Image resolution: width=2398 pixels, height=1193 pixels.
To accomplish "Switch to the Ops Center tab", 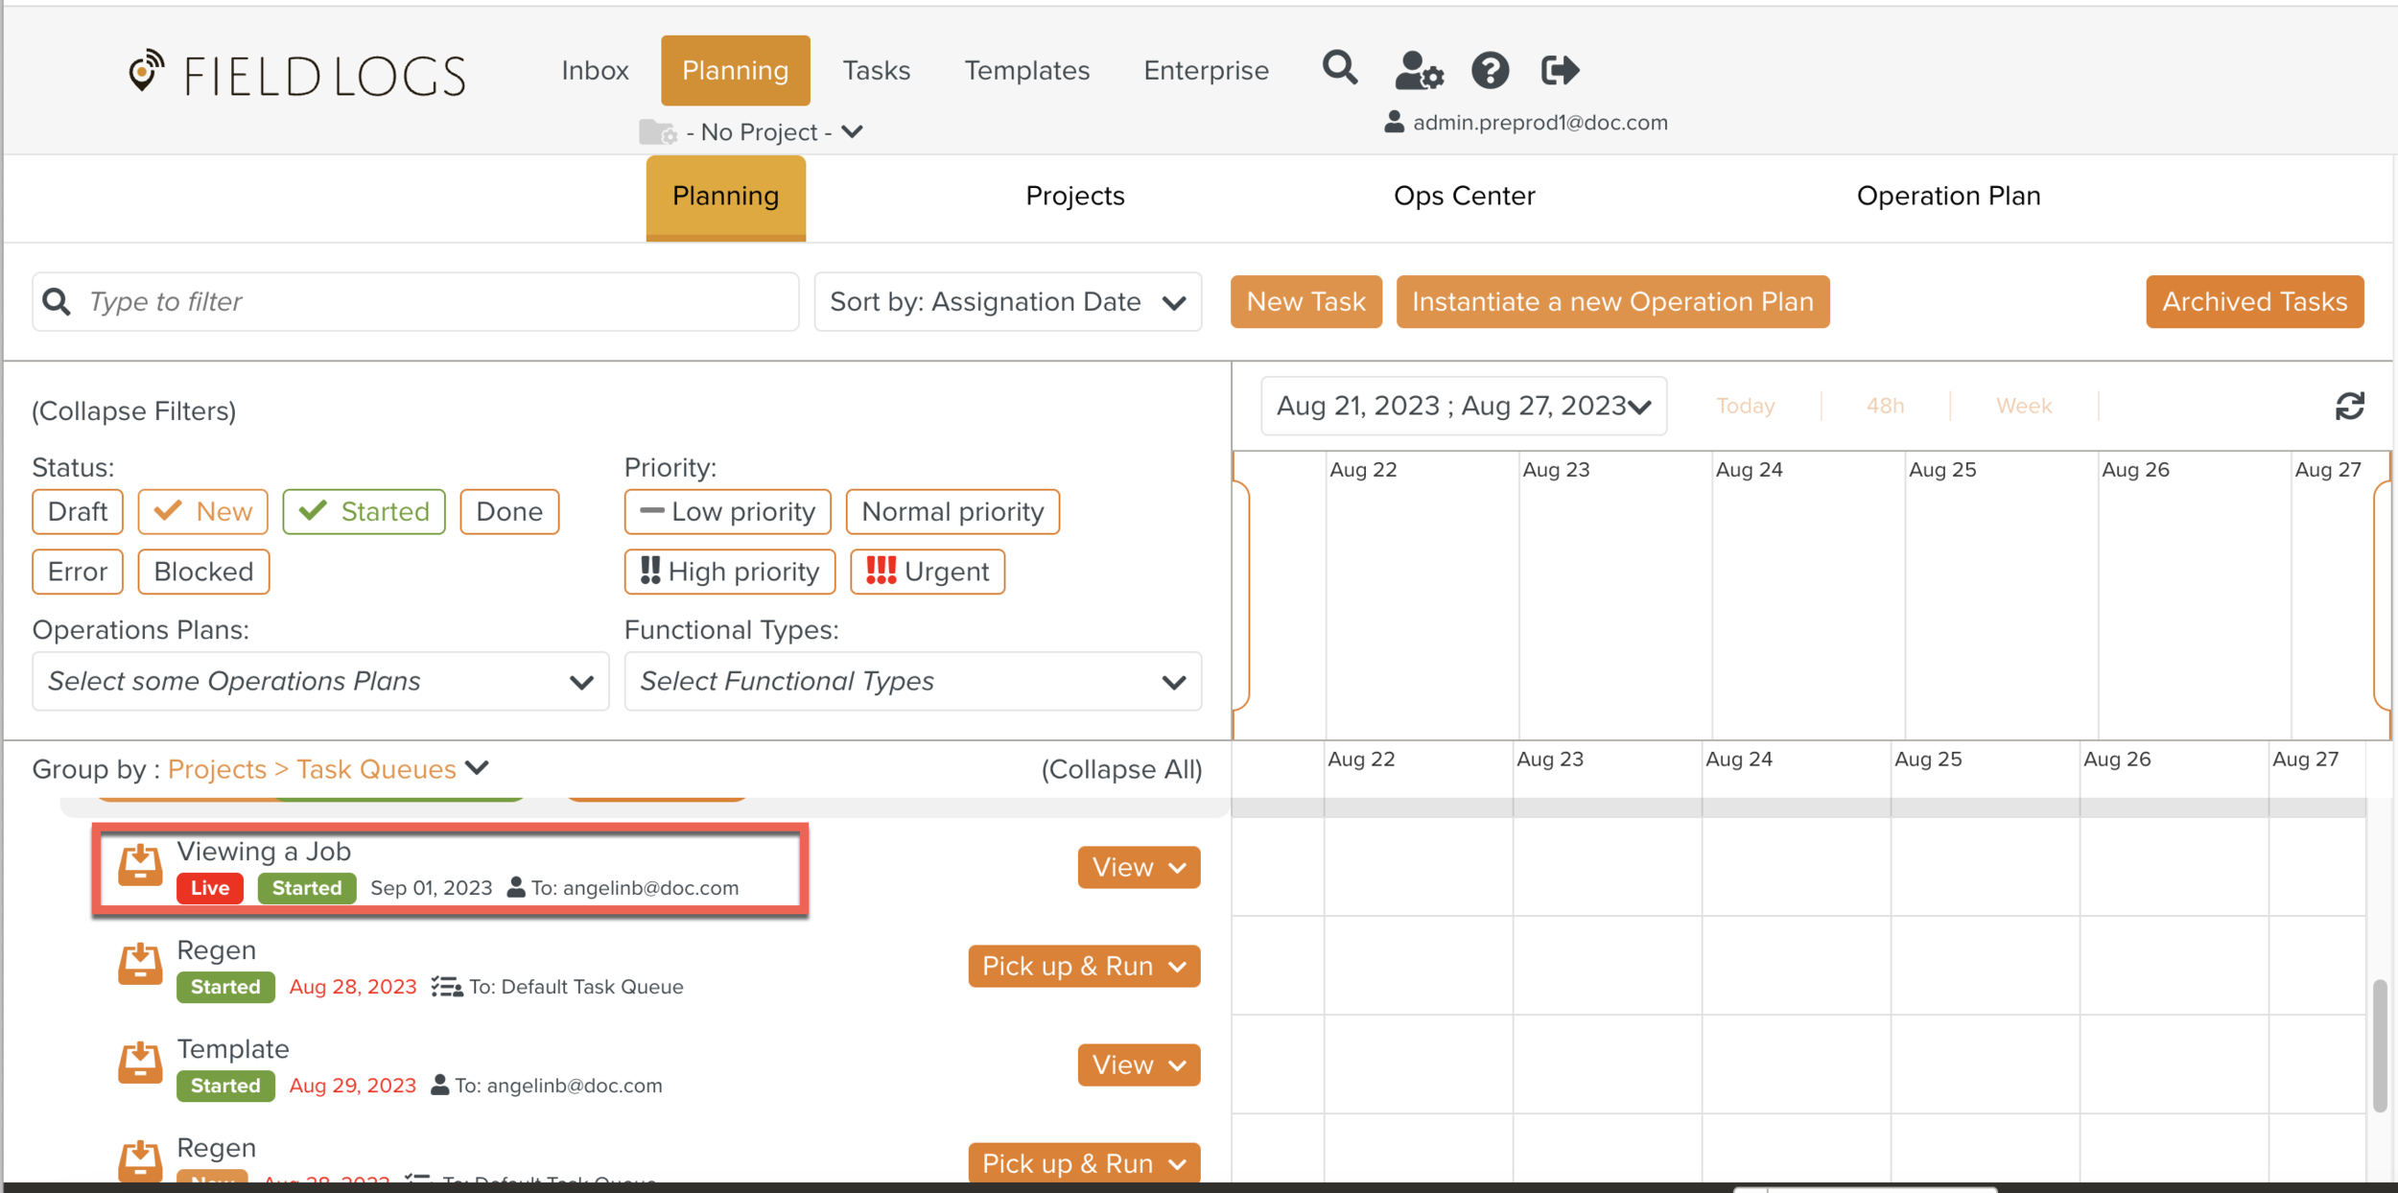I will [x=1464, y=196].
